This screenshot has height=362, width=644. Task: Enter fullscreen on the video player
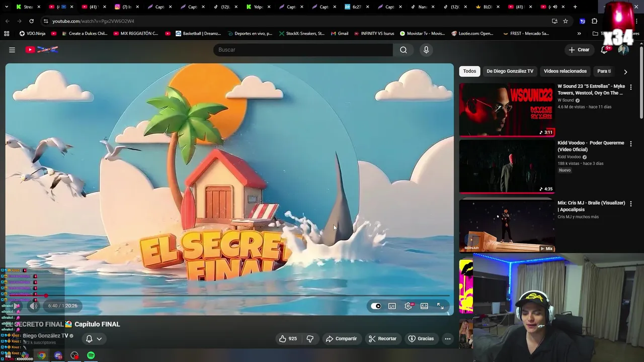[x=440, y=306]
